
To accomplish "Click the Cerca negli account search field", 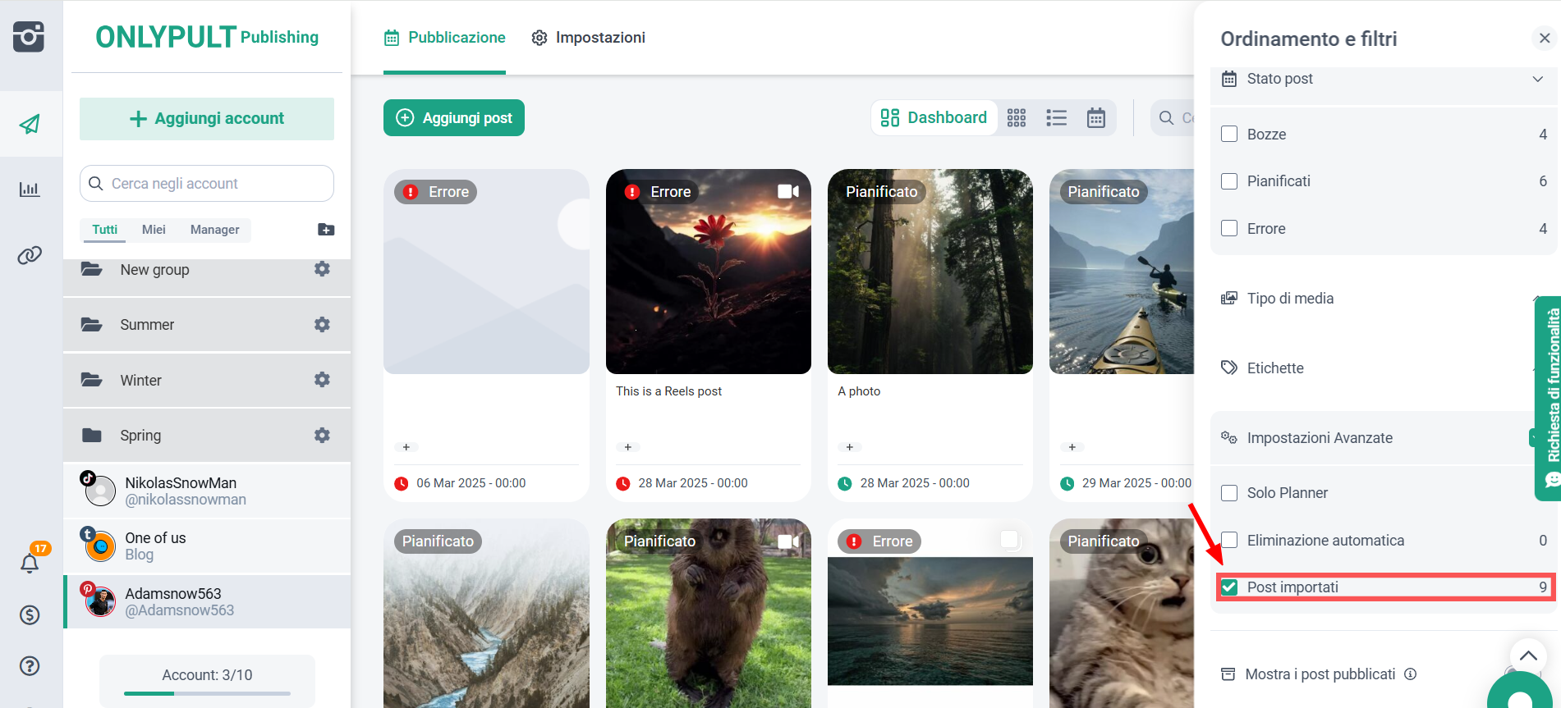I will [x=217, y=184].
